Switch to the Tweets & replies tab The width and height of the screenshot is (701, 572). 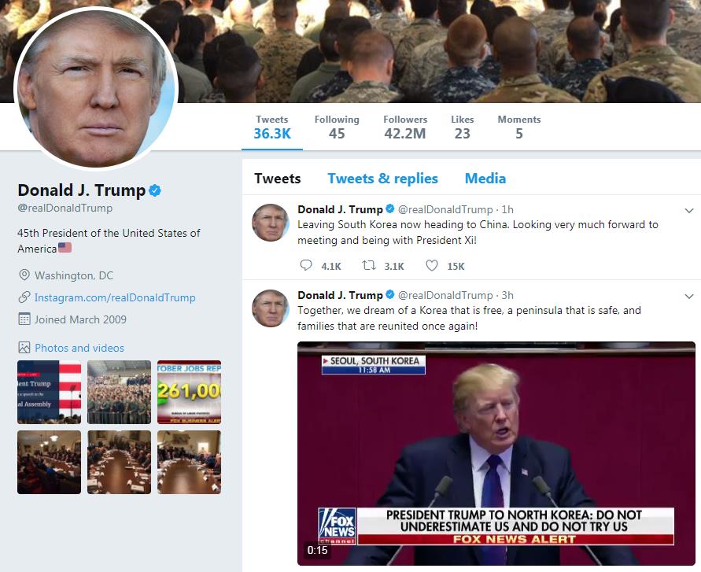tap(382, 179)
